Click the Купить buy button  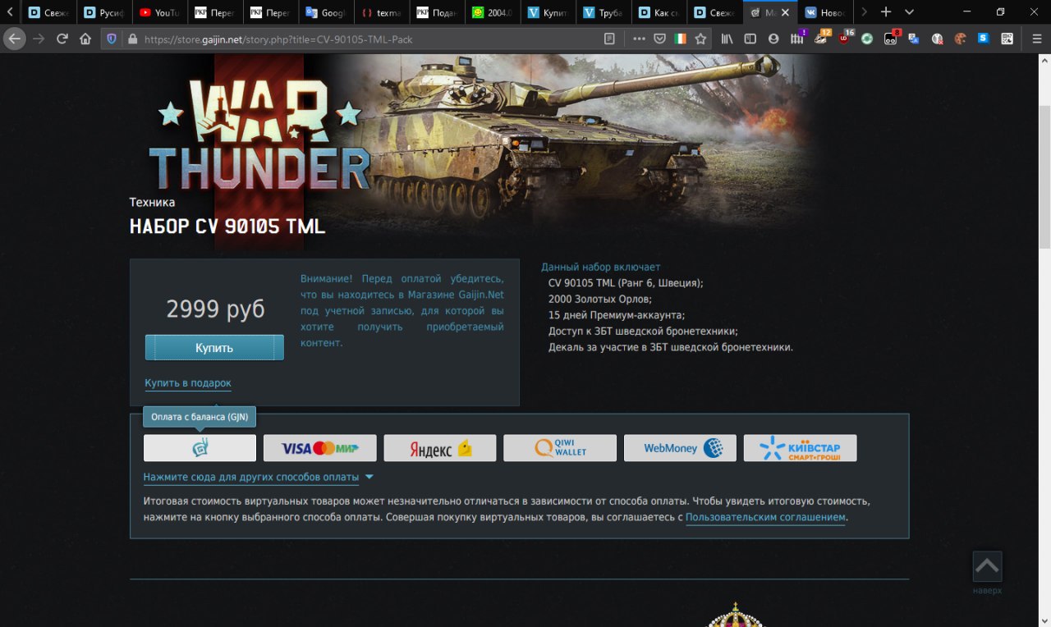[x=214, y=347]
